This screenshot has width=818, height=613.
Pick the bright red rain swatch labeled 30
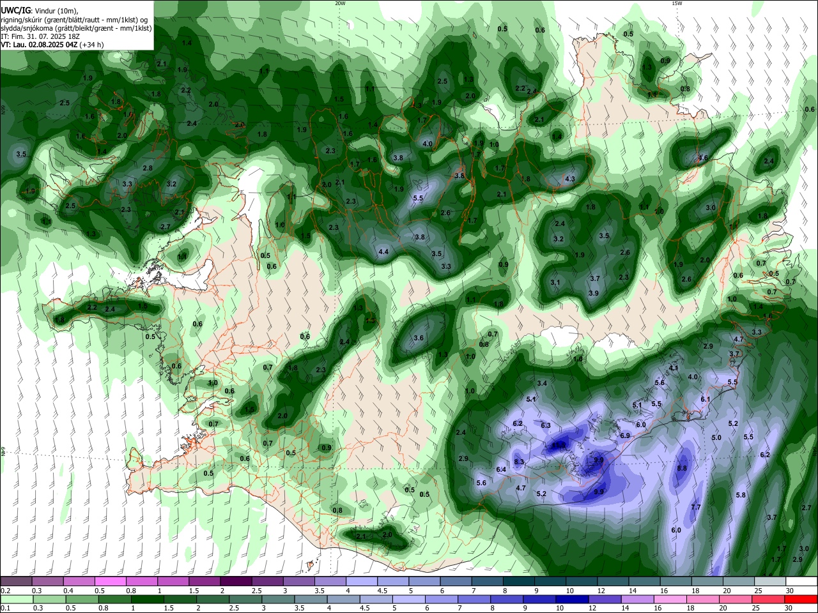coord(801,600)
